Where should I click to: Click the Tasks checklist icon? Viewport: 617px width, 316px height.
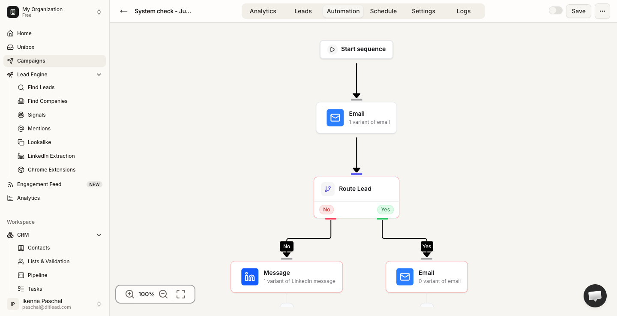[x=21, y=289]
